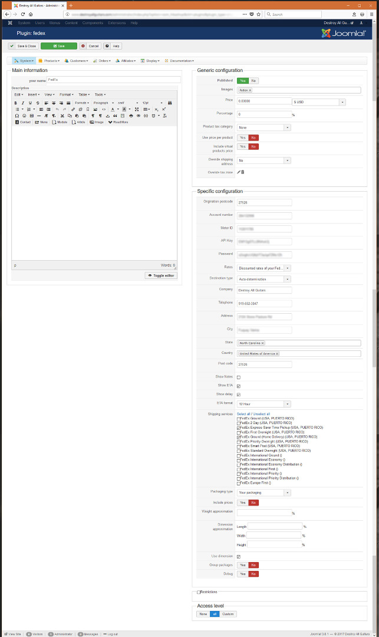Viewport: 379px width, 637px height.
Task: Set Include prices to Yes
Action: coord(243,503)
